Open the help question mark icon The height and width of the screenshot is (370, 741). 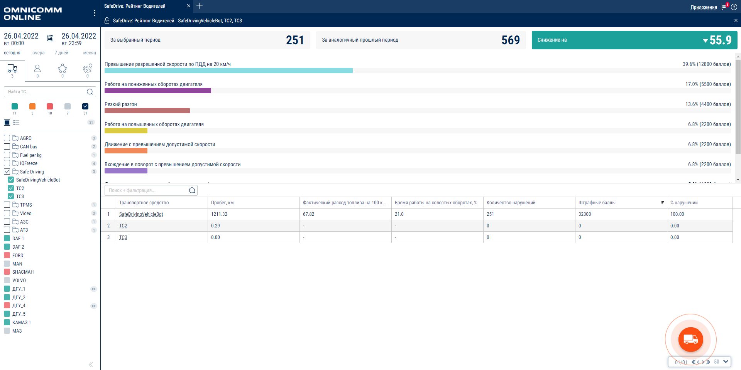click(x=734, y=7)
